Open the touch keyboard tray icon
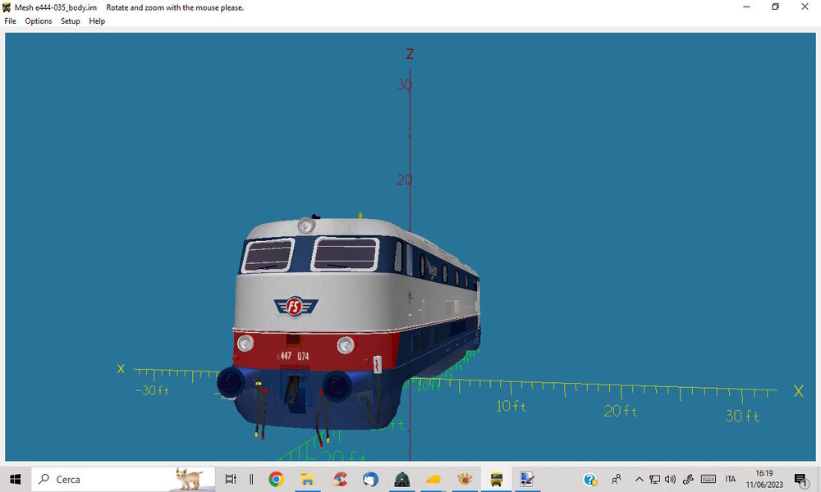Screen dimensions: 821x492 pos(709,479)
